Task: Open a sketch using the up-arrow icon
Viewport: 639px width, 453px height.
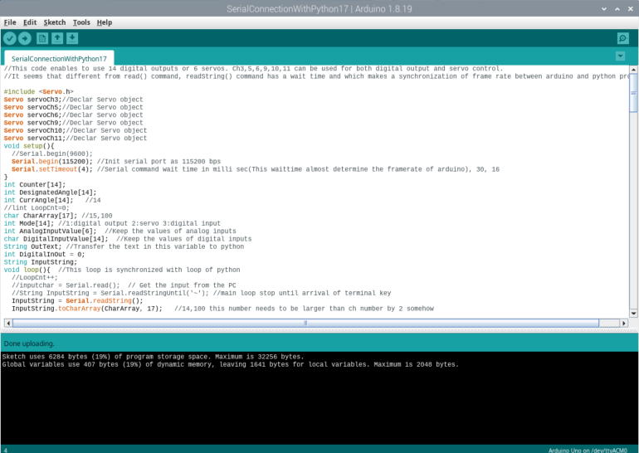Action: [57, 38]
